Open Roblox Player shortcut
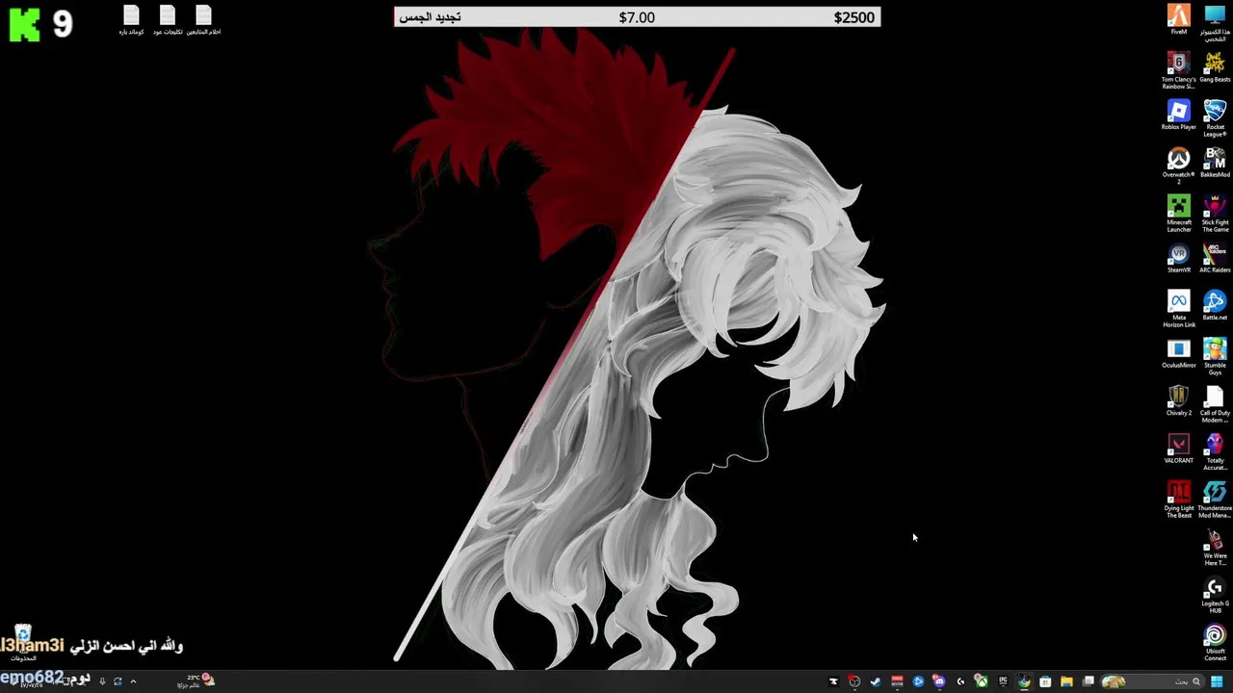1233x693 pixels. pos(1178,115)
